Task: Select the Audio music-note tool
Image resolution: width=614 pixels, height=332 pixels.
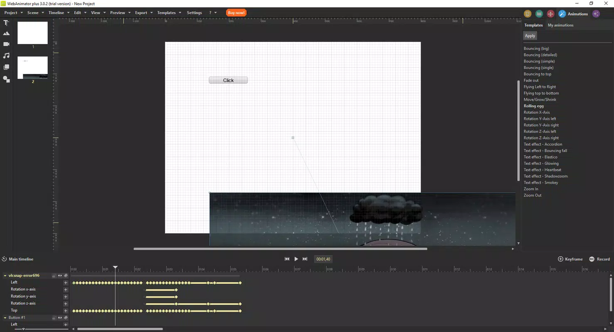Action: coord(6,55)
